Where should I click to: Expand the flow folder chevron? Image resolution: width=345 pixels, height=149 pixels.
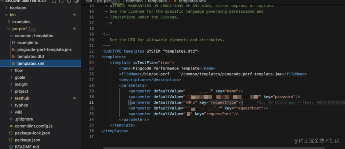(x=11, y=70)
